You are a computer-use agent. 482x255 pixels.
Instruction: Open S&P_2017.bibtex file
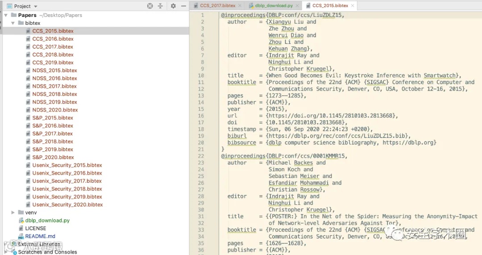(x=53, y=134)
